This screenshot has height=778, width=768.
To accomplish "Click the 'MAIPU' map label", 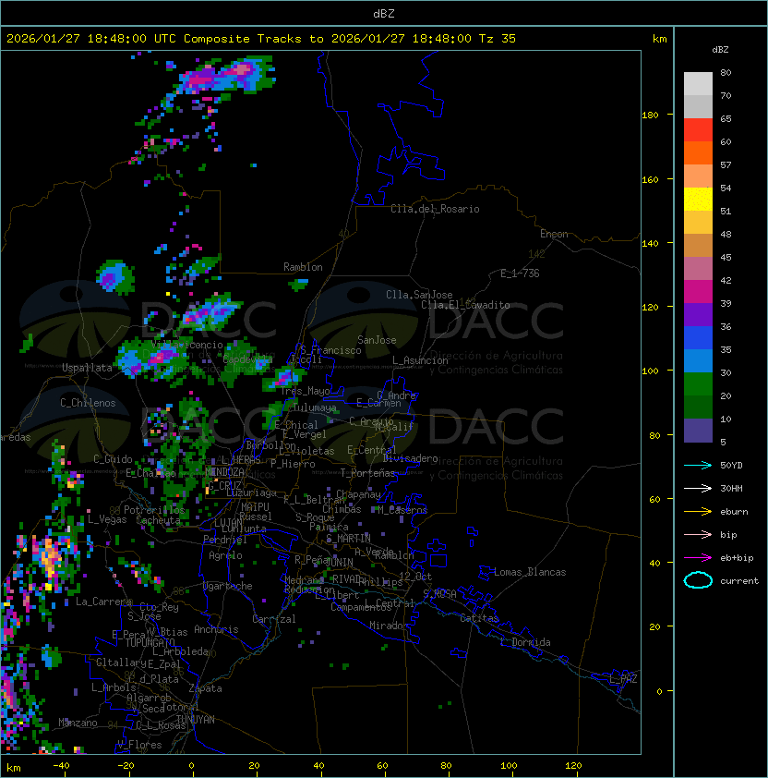I will pos(255,507).
